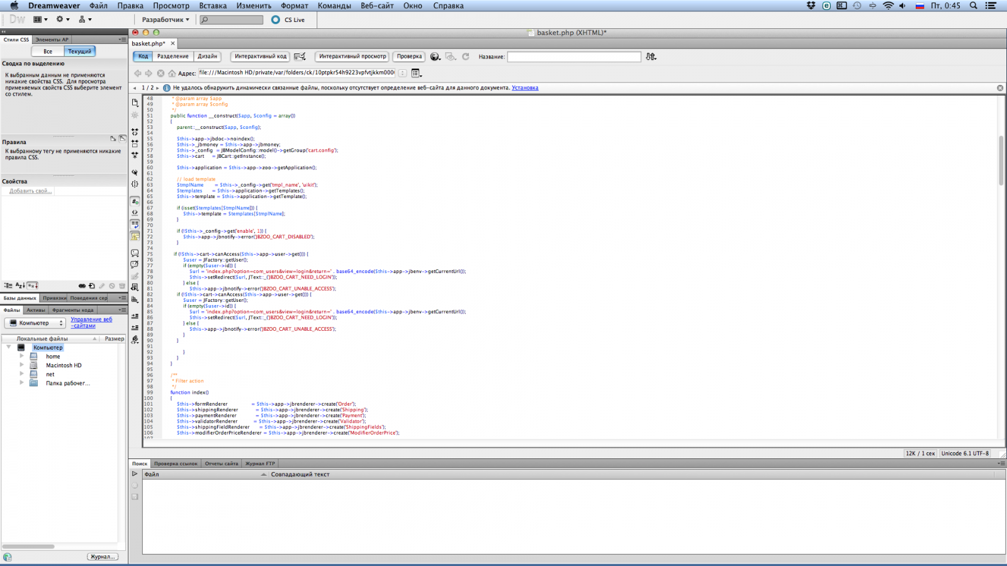This screenshot has width=1007, height=566.
Task: Open the Разработчик workspace dropdown
Action: (x=166, y=19)
